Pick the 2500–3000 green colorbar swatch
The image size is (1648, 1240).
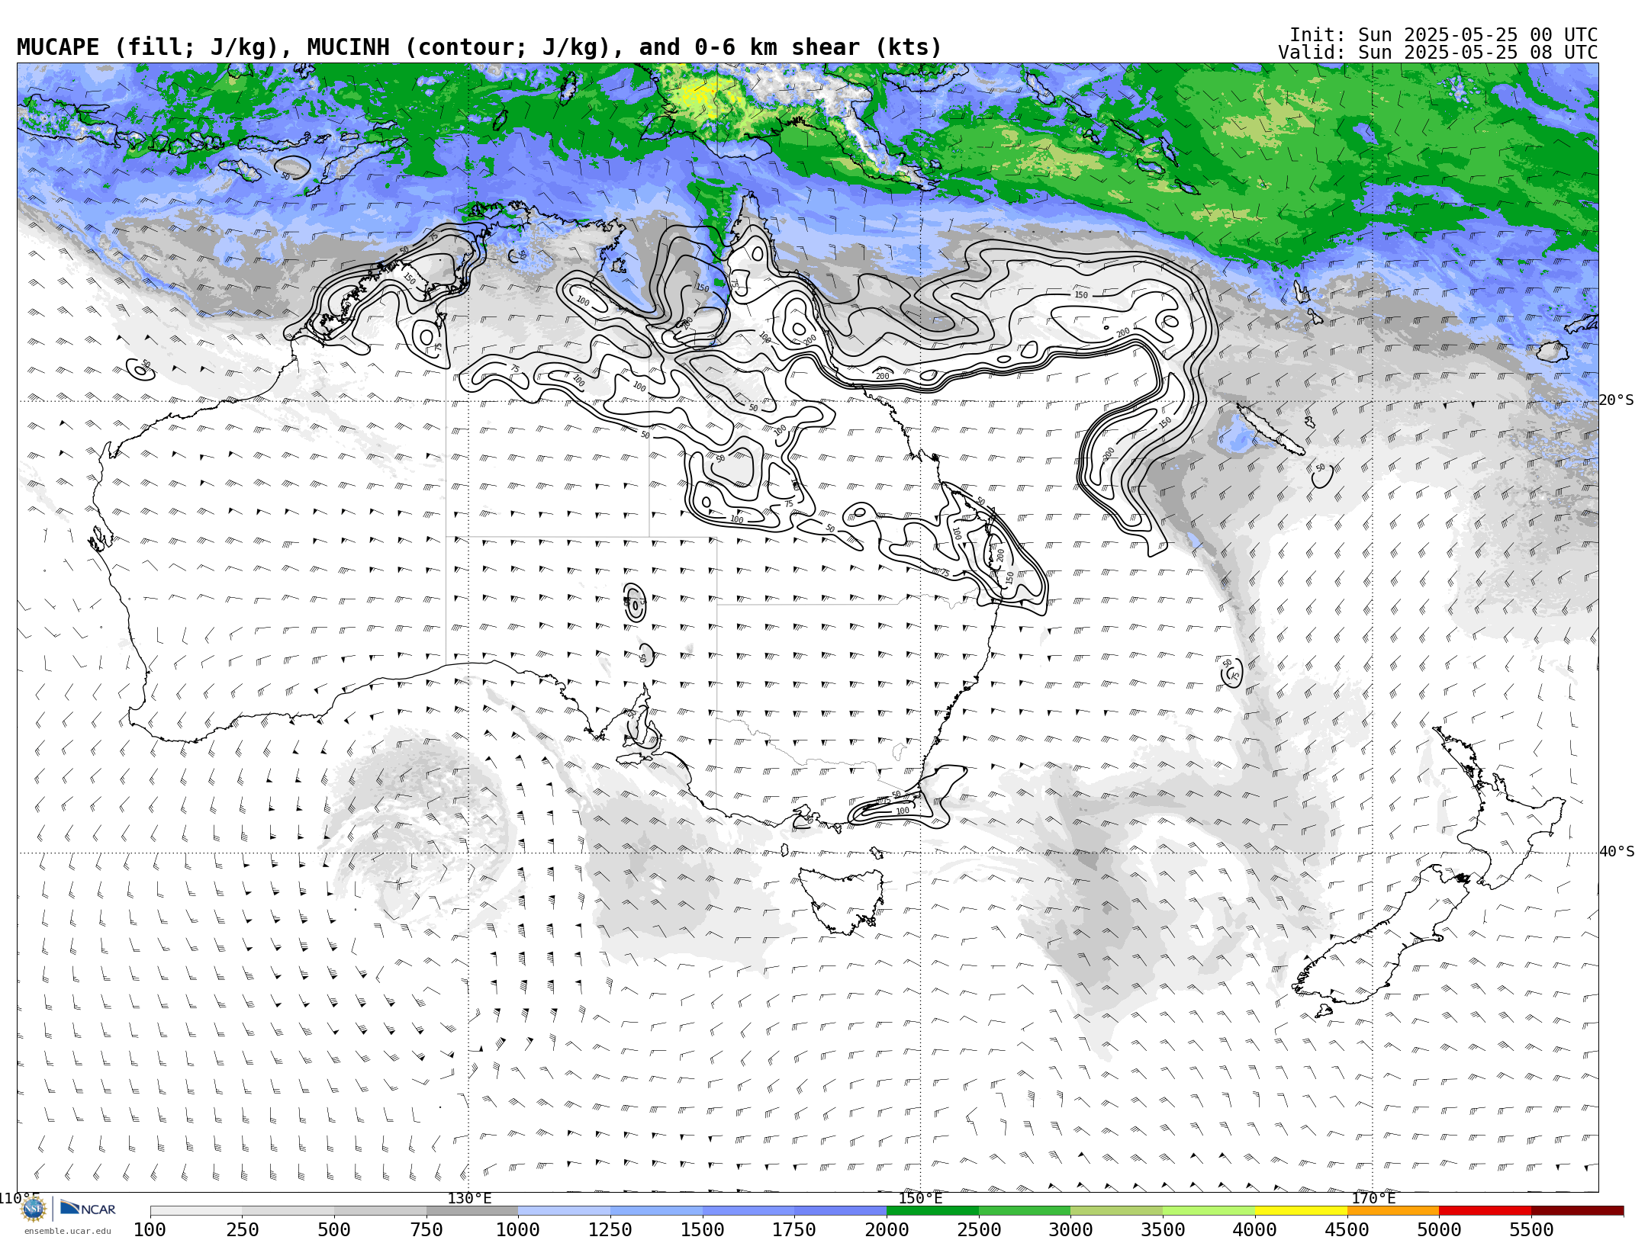coord(1025,1211)
